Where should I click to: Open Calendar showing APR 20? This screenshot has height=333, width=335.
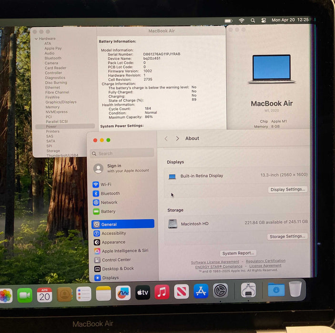tap(44, 295)
